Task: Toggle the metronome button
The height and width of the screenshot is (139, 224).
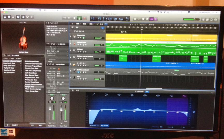Action: [x=155, y=19]
